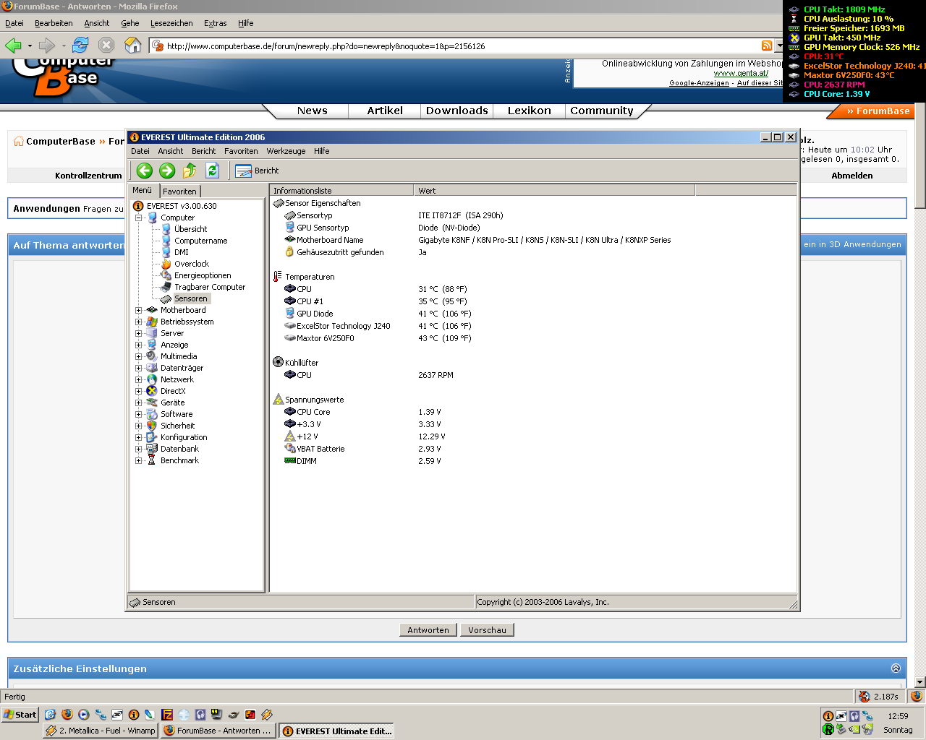926x740 pixels.
Task: Open EVEREST's Werkzeuge menu
Action: click(286, 151)
